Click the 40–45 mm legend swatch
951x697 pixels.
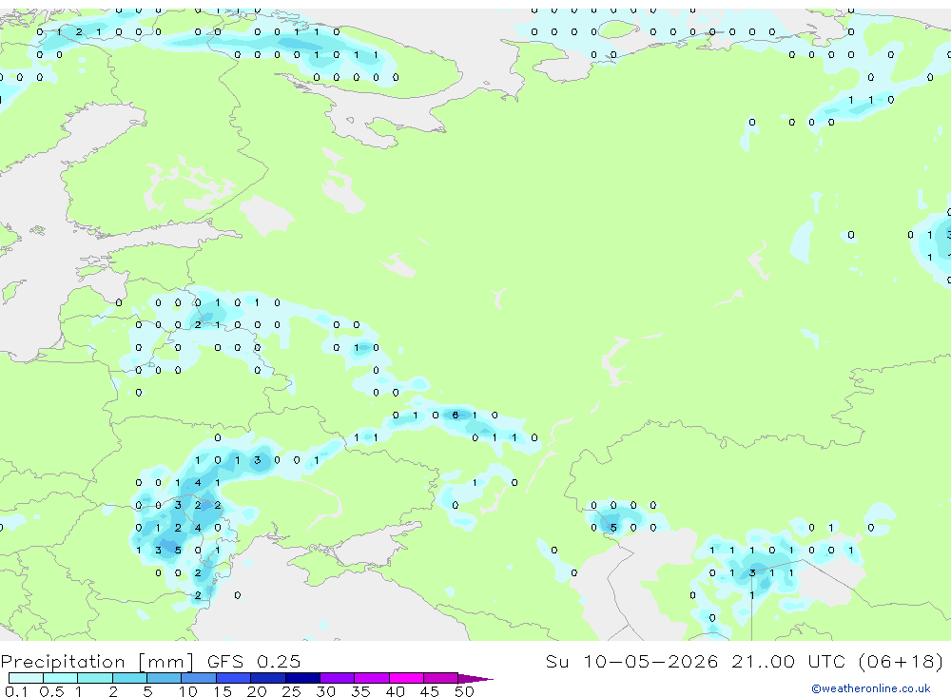(406, 678)
